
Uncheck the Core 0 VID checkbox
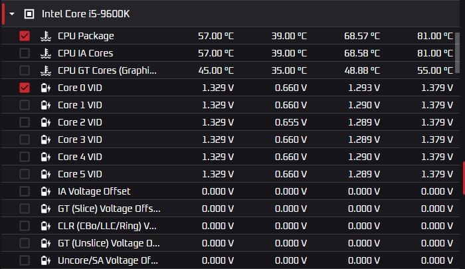(25, 88)
